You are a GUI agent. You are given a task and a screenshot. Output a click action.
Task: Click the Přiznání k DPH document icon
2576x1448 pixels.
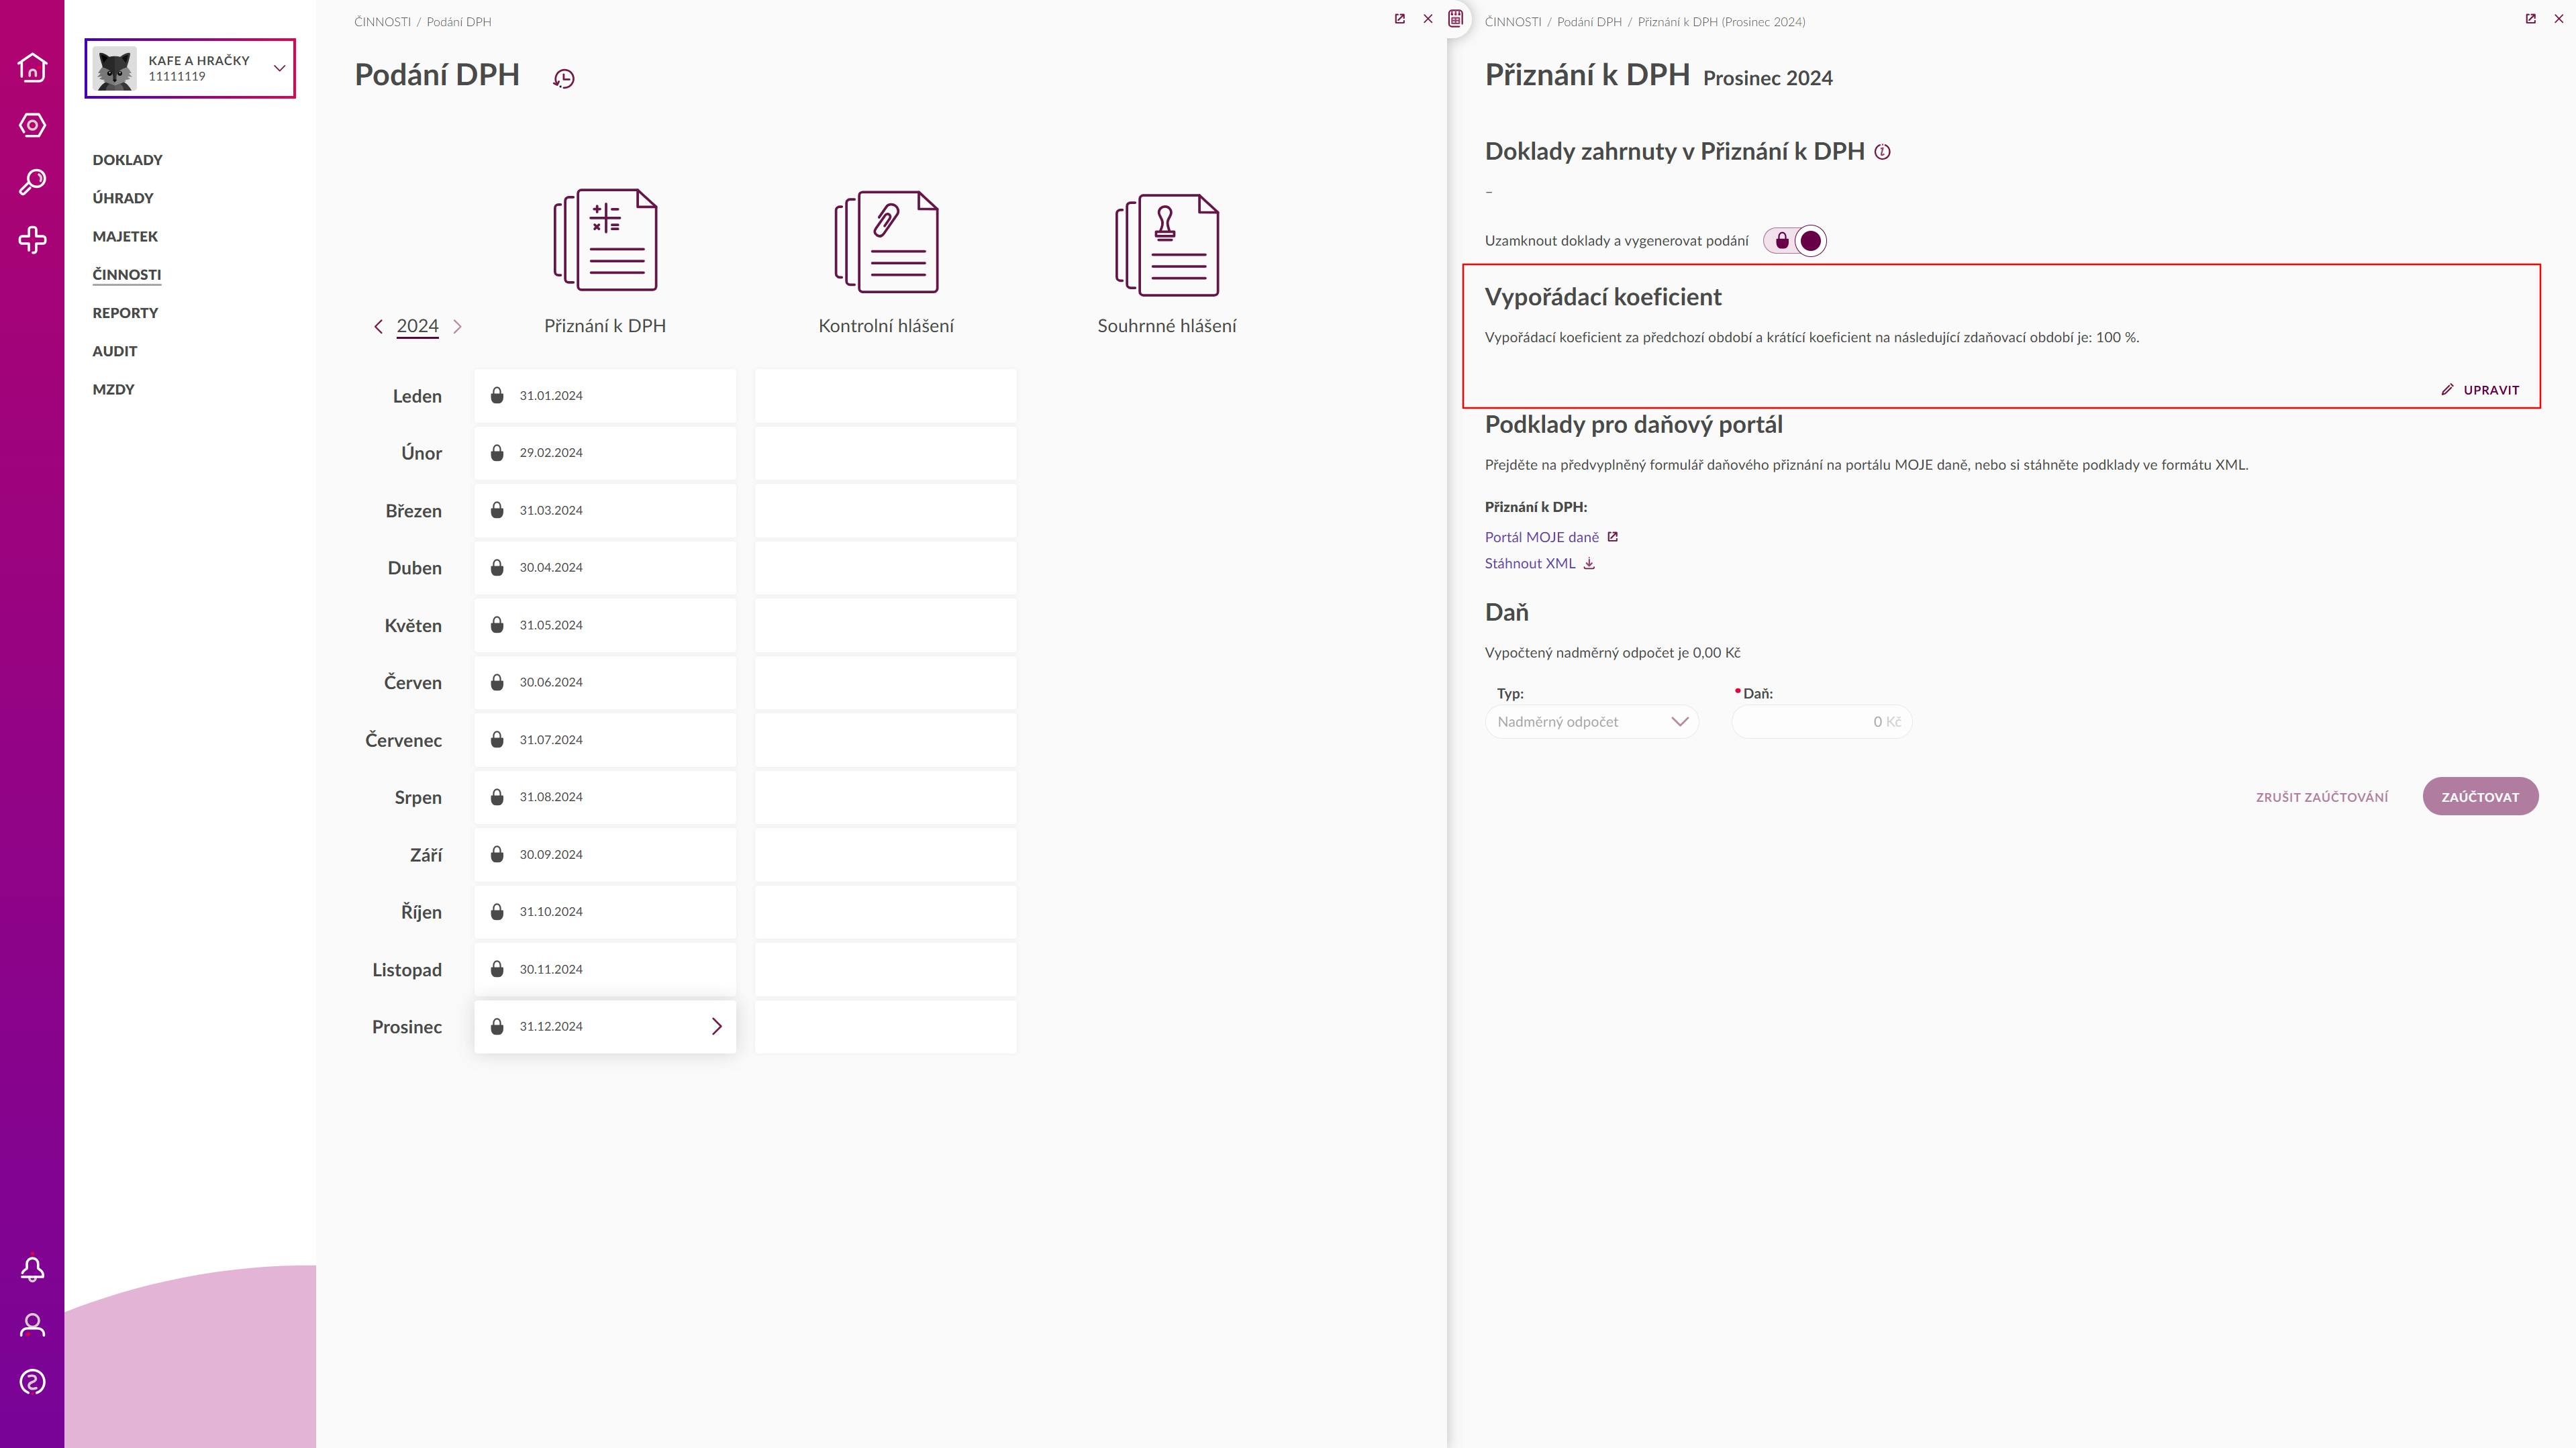pyautogui.click(x=605, y=240)
